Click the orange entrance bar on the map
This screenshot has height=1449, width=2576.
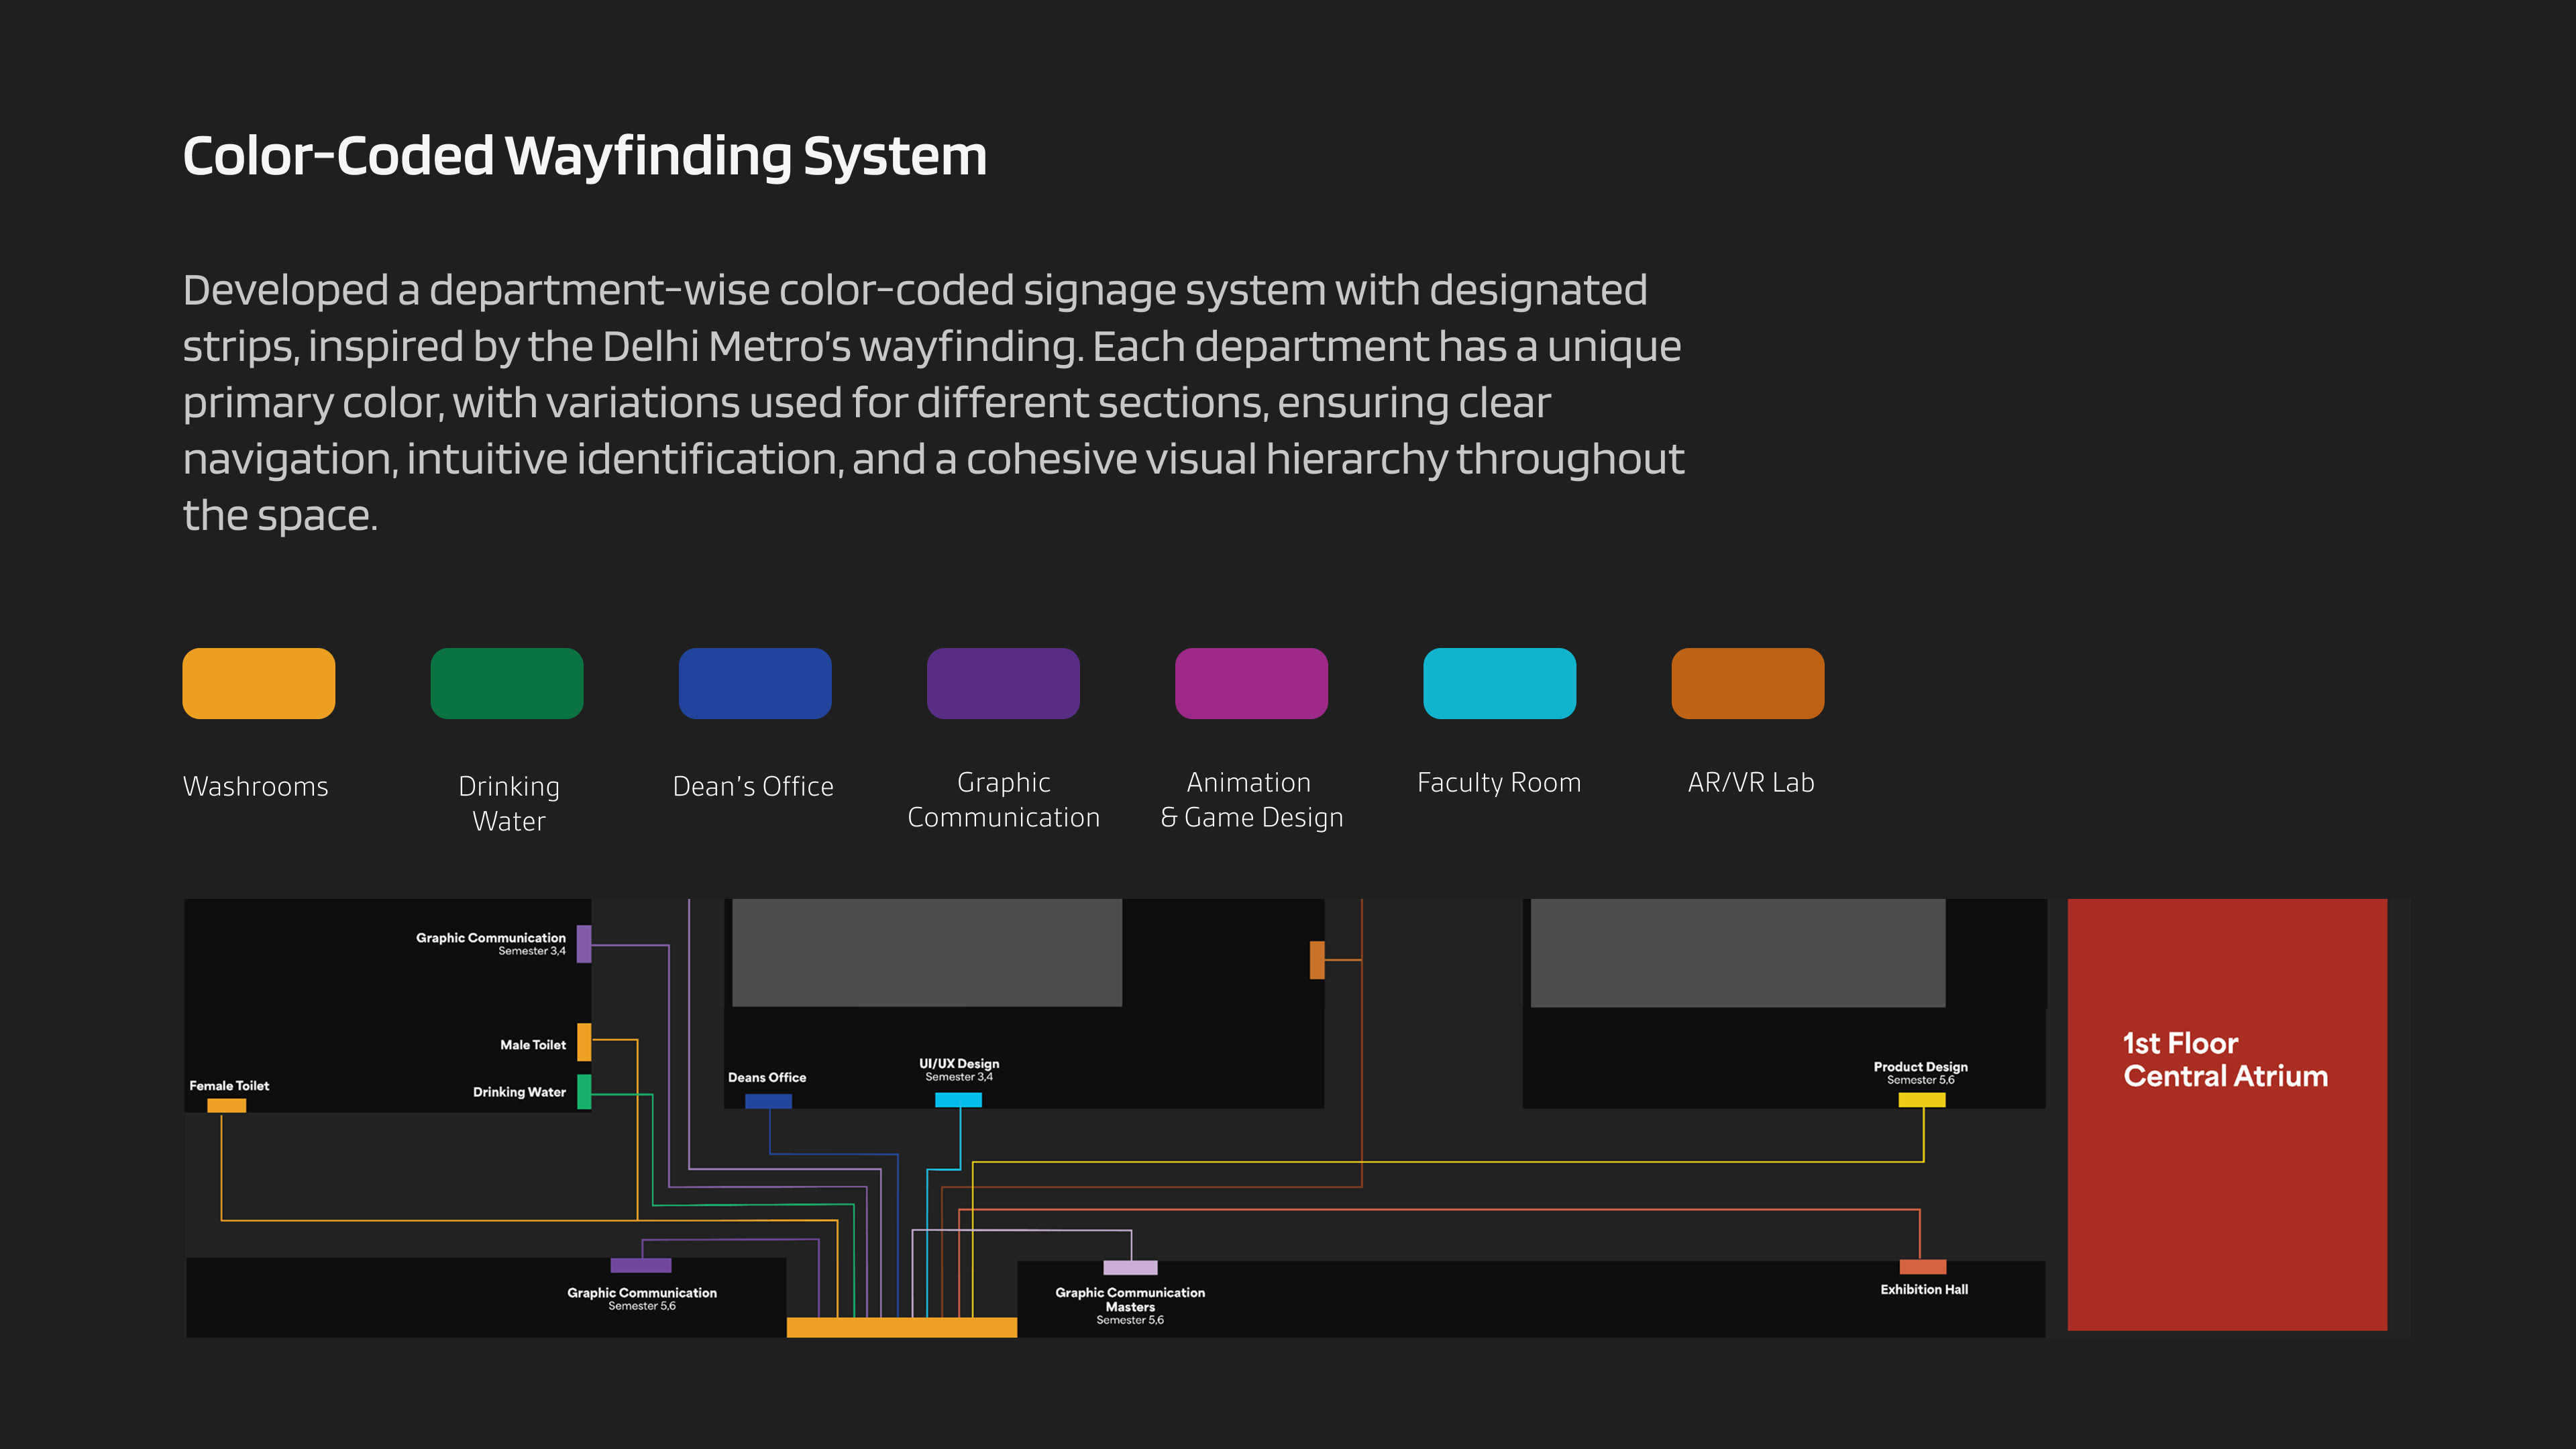pyautogui.click(x=901, y=1327)
